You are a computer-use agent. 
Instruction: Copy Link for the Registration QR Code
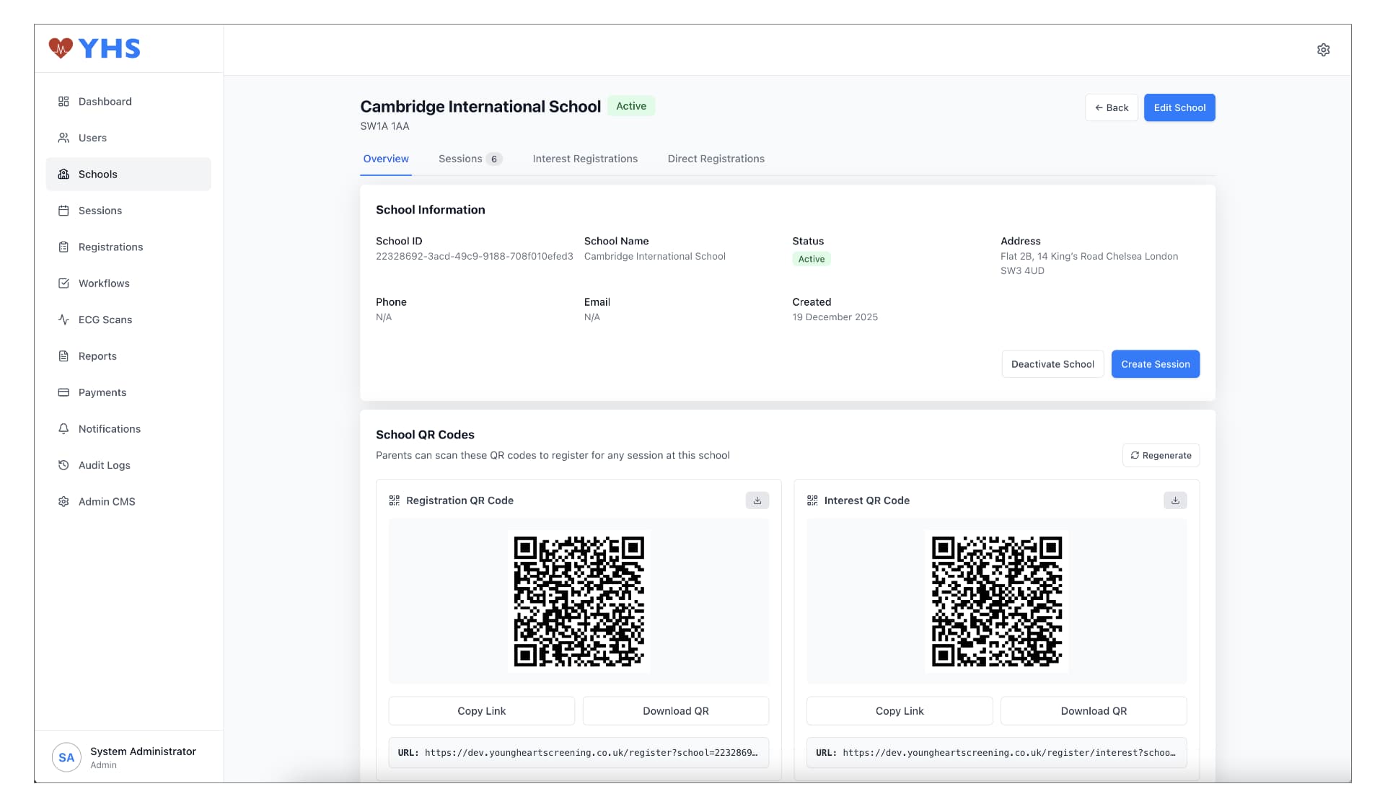[x=482, y=711]
